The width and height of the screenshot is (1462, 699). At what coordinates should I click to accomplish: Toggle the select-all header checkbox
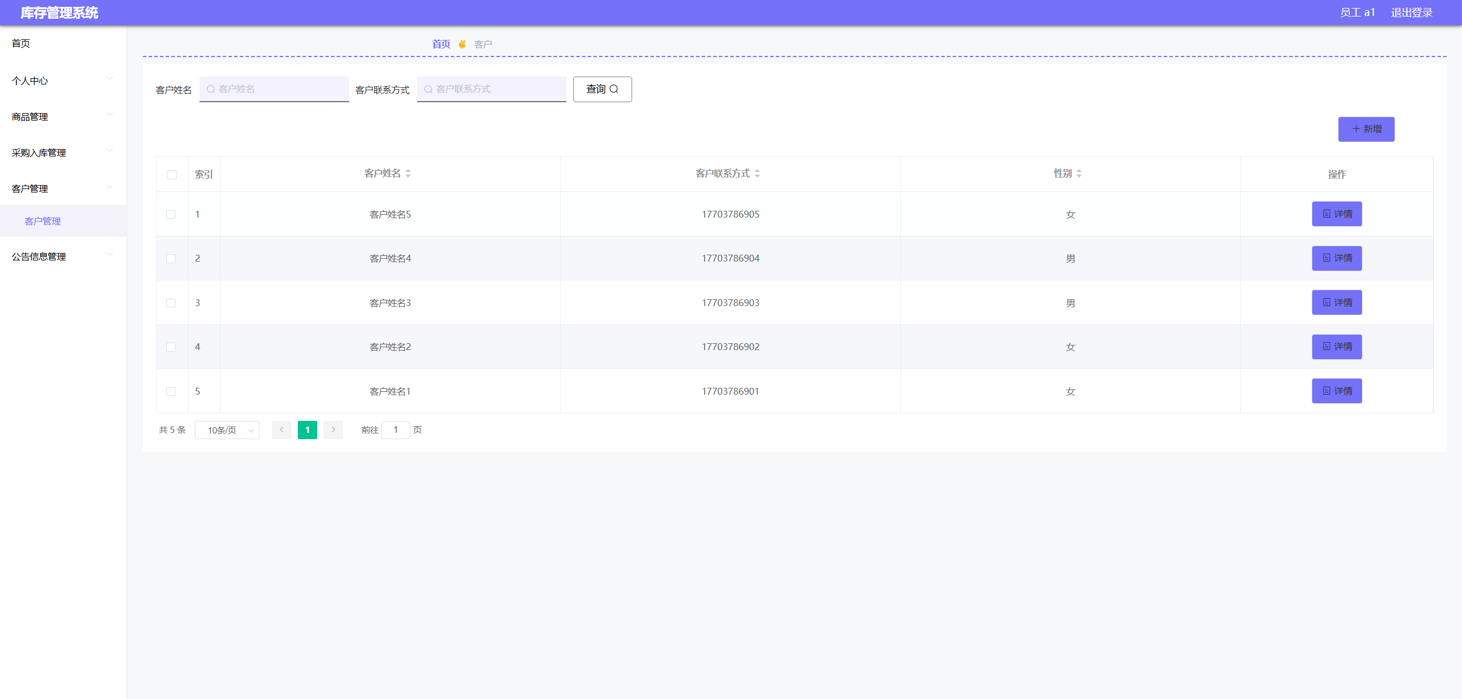172,175
